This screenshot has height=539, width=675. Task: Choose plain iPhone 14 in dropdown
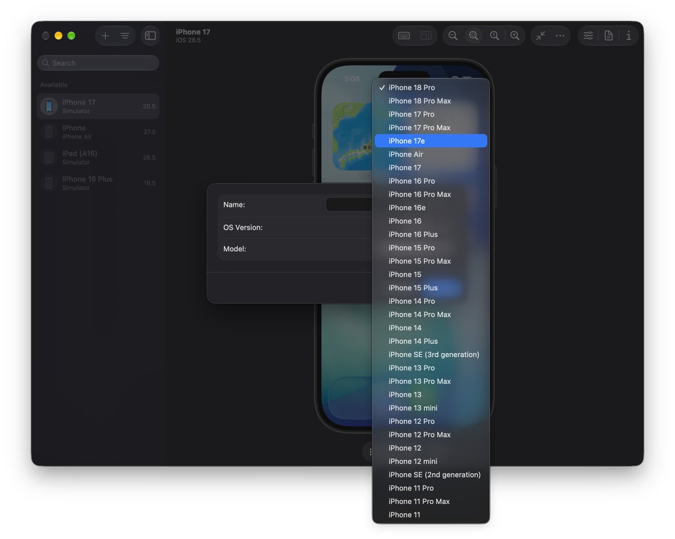tap(431, 328)
